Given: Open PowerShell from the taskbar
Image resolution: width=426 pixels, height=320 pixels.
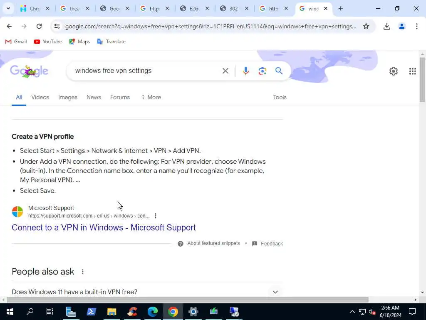Looking at the screenshot, I should pos(91,312).
